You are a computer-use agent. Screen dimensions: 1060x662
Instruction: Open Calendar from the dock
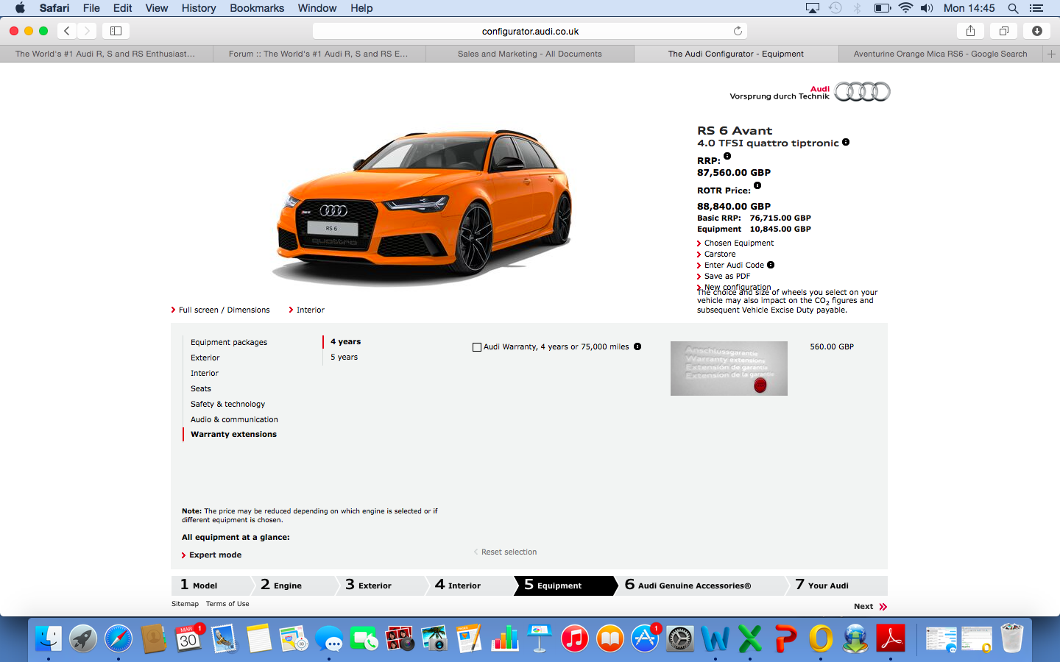point(189,638)
